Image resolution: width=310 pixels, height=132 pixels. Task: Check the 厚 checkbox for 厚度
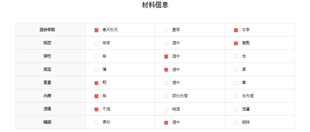coord(236,70)
